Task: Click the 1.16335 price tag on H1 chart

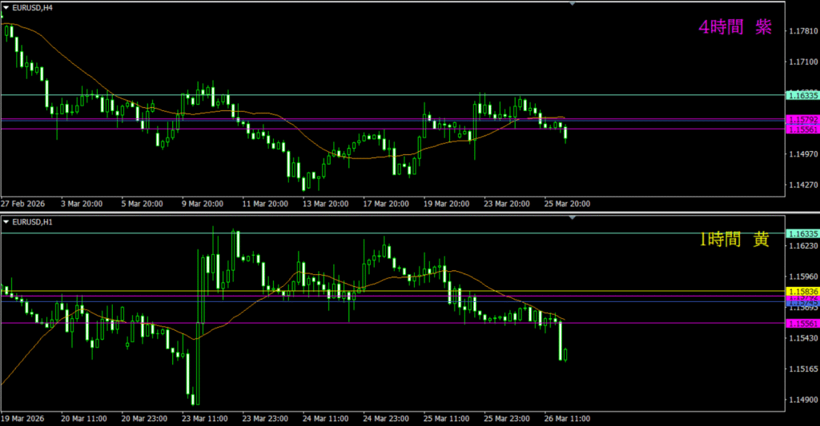Action: (x=802, y=233)
